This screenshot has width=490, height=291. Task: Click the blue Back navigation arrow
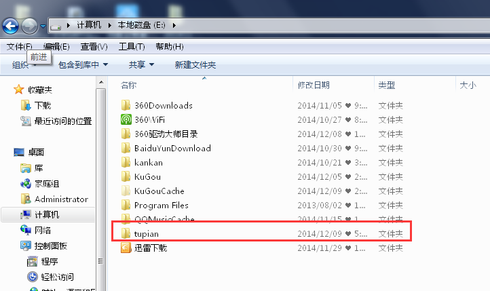pyautogui.click(x=11, y=26)
